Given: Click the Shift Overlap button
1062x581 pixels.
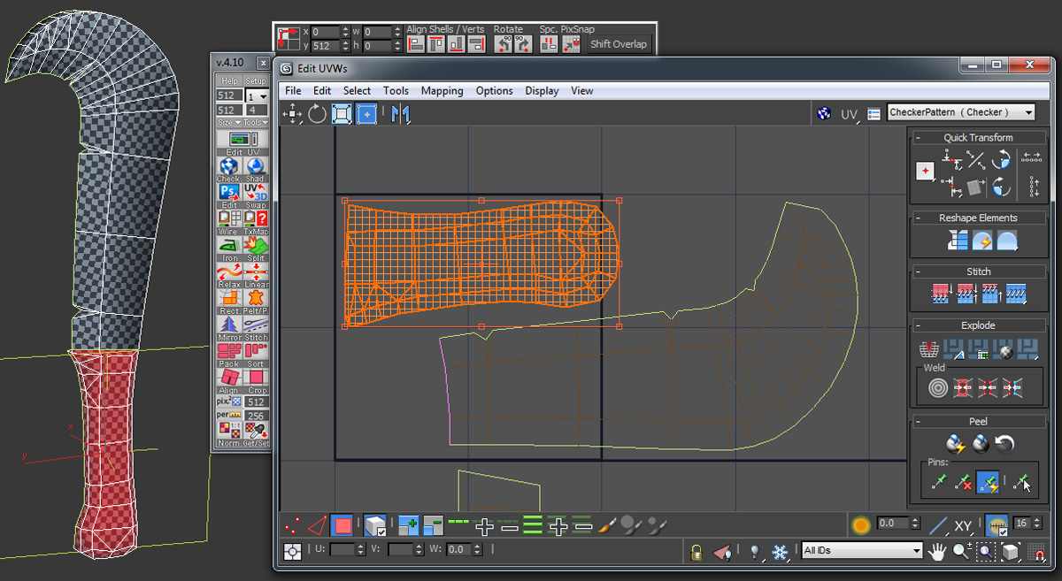Looking at the screenshot, I should [618, 44].
